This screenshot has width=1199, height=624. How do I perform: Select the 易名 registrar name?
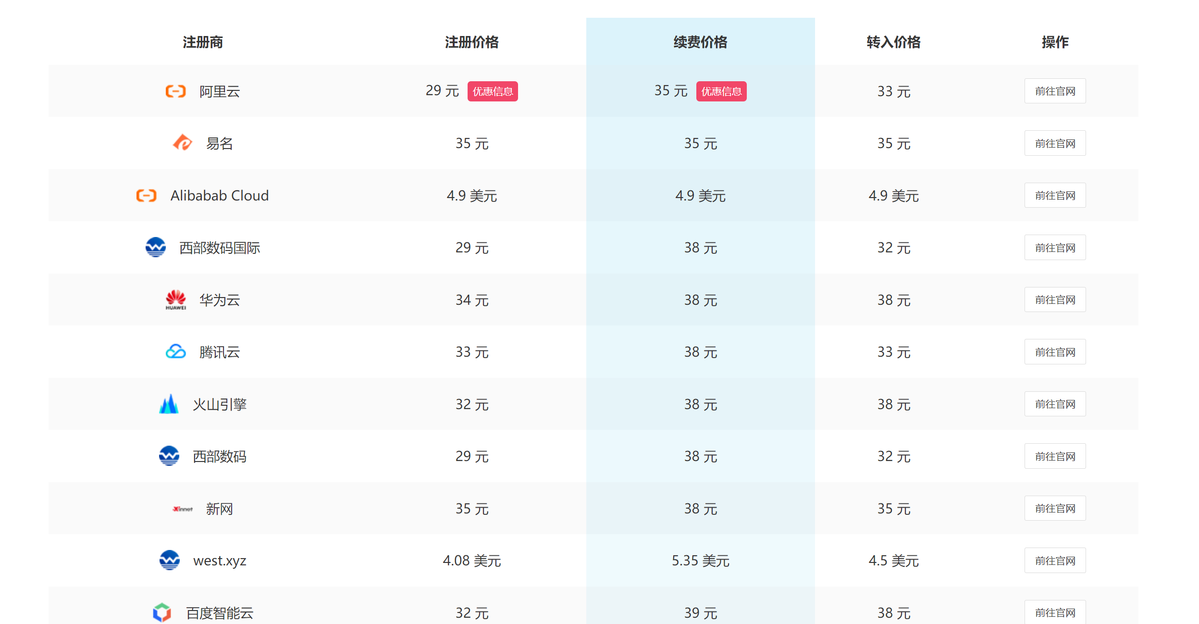tap(220, 143)
